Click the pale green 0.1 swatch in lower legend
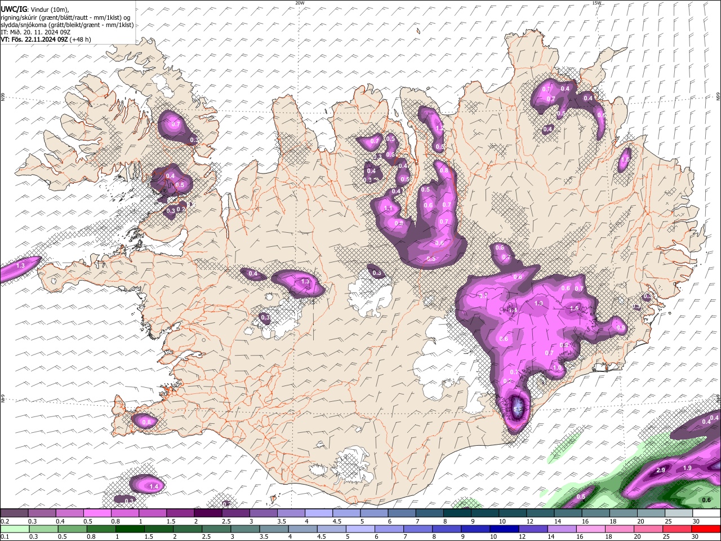The height and width of the screenshot is (541, 721). 14,529
